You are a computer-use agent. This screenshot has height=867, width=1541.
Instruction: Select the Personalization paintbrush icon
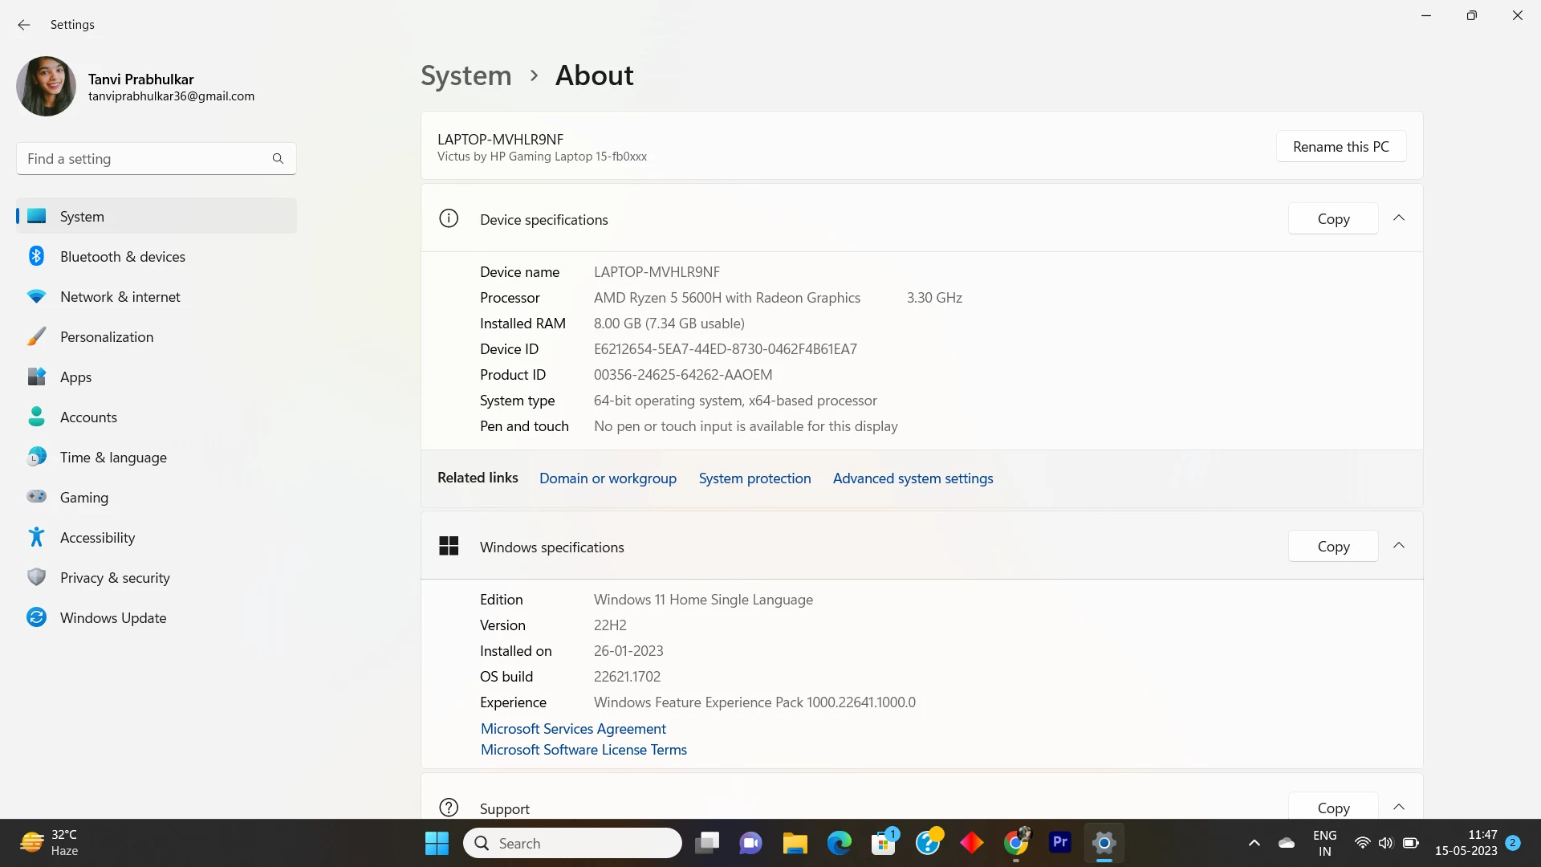point(36,336)
